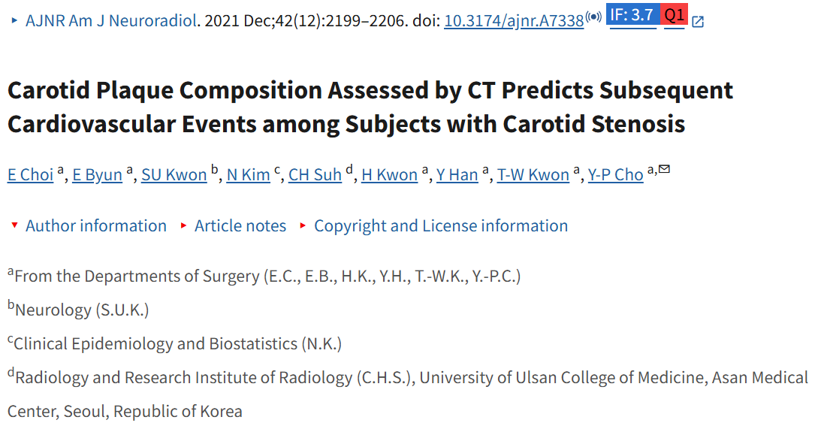Open author N Kim's link
The width and height of the screenshot is (818, 426).
pos(249,175)
